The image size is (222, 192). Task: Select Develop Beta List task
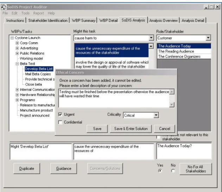(x=39, y=69)
